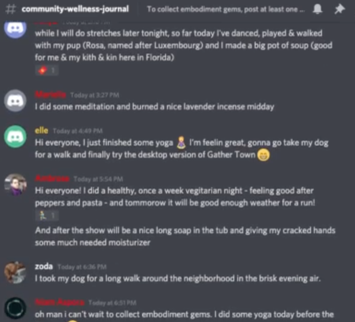This screenshot has height=322, width=355.
Task: Expand the truncated channel topic text
Action: (225, 9)
